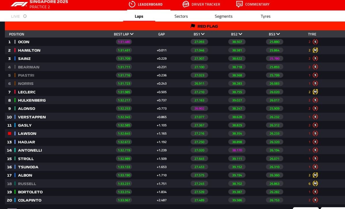Click the Driver Tracker car icon
Viewport: 345px width, 209px height.
tap(186, 4)
